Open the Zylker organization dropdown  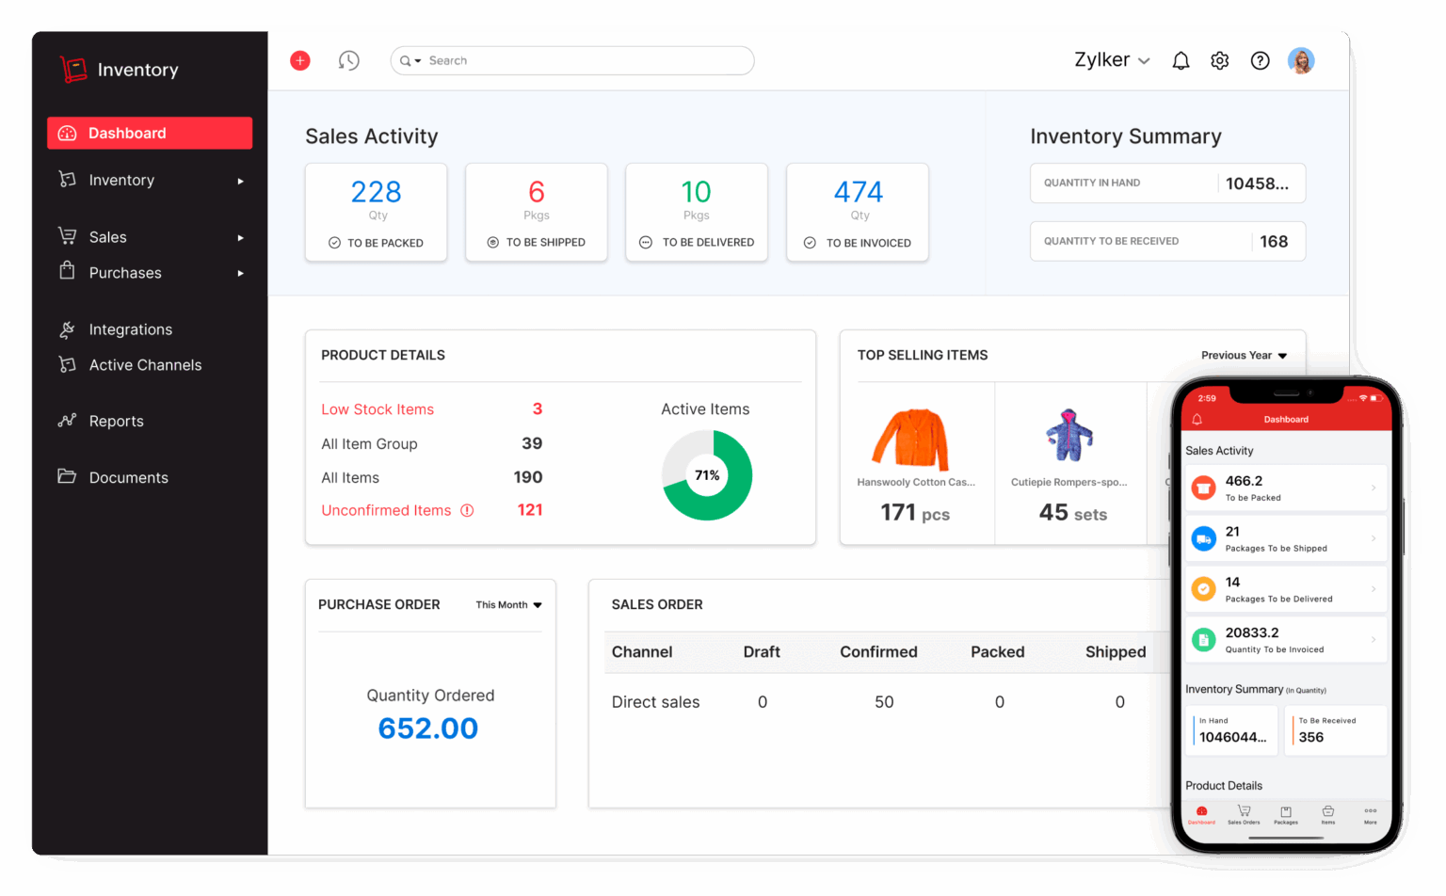[x=1112, y=60]
